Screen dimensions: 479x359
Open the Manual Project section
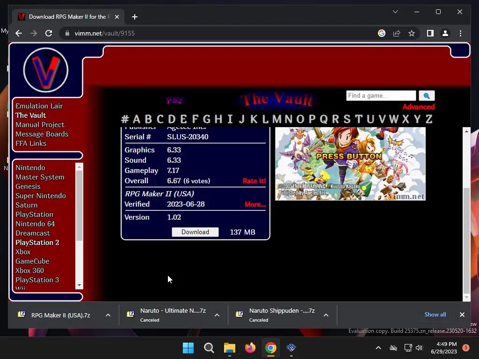40,125
